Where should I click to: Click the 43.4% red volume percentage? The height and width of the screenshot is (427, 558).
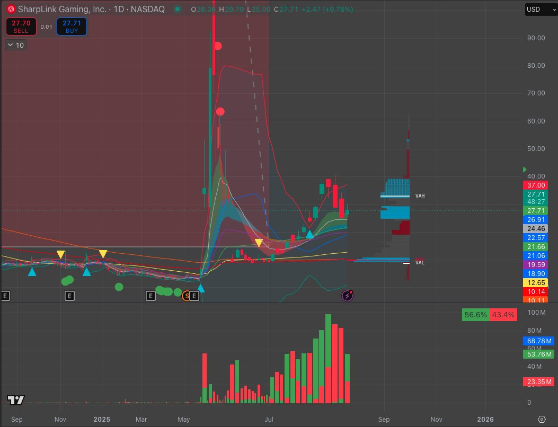tap(503, 315)
